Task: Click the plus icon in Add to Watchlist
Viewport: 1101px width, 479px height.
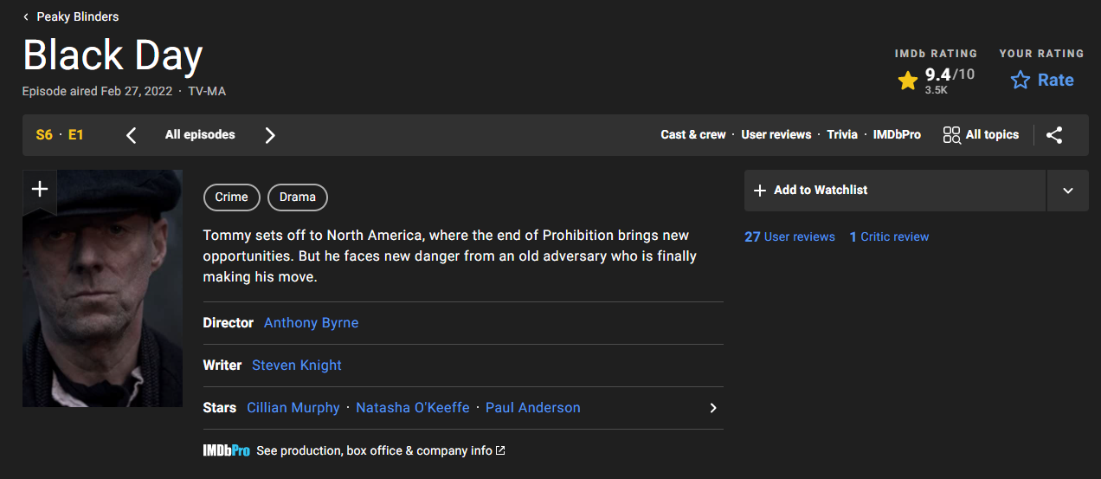Action: coord(760,191)
